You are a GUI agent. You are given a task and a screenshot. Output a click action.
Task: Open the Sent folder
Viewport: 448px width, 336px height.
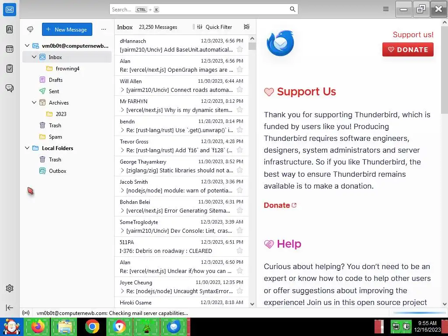(x=67, y=91)
